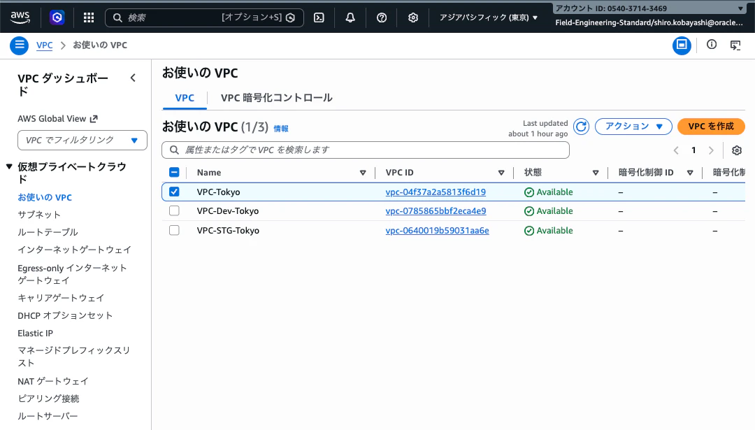
Task: Toggle the select-all header checkbox
Action: 174,173
